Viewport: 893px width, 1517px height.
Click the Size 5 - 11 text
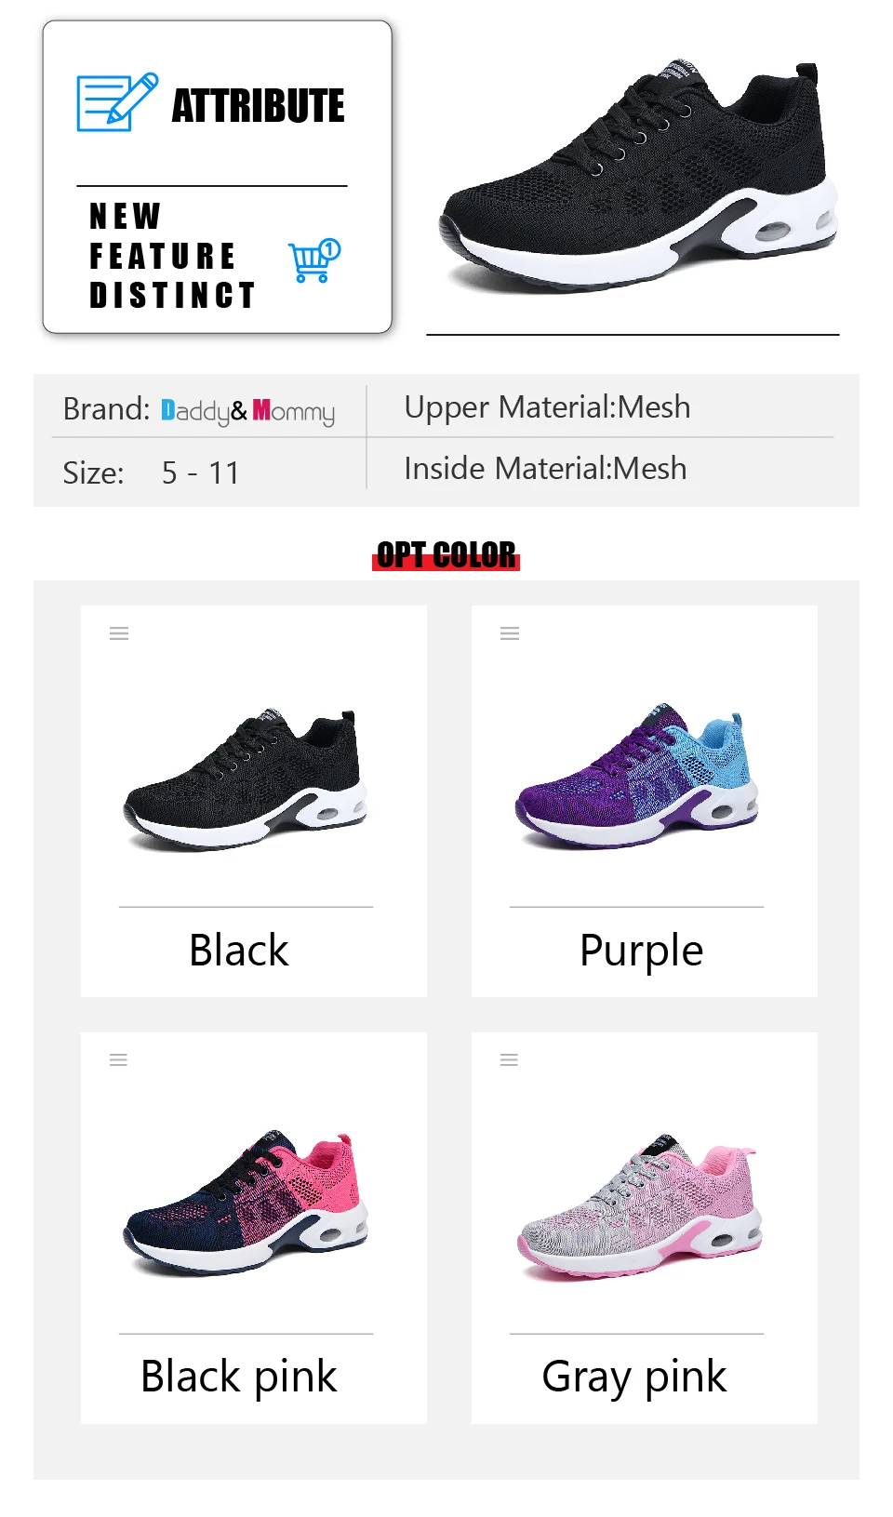(x=152, y=473)
